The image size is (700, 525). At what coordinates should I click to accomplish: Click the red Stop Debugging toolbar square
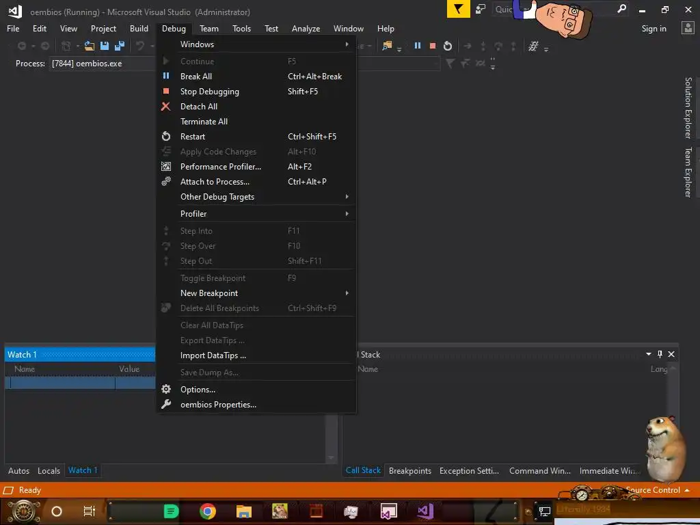tap(433, 46)
